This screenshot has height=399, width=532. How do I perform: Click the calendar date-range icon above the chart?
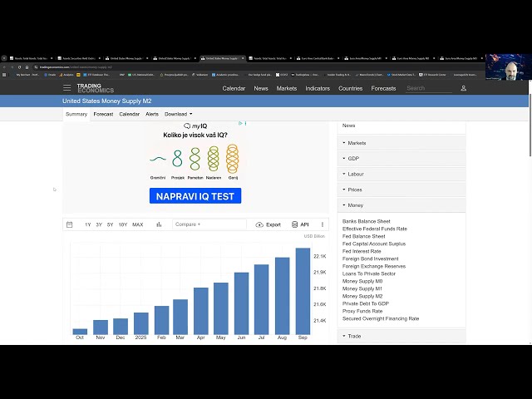[x=70, y=224]
